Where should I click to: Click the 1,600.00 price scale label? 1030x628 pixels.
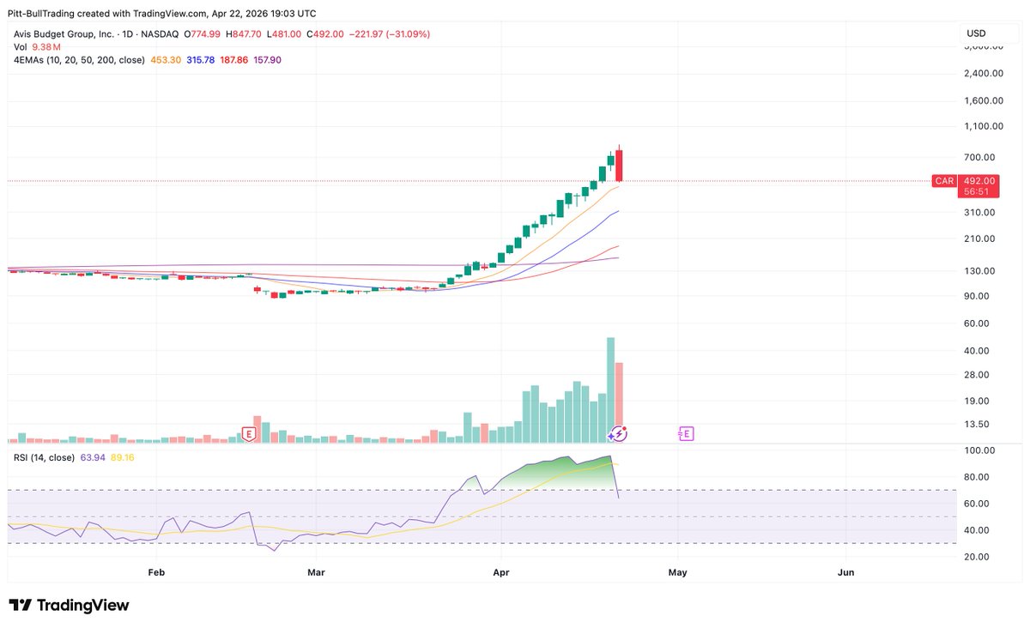pyautogui.click(x=984, y=100)
